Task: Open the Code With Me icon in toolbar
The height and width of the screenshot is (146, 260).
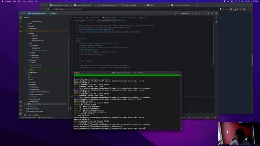Action: pyautogui.click(x=208, y=13)
